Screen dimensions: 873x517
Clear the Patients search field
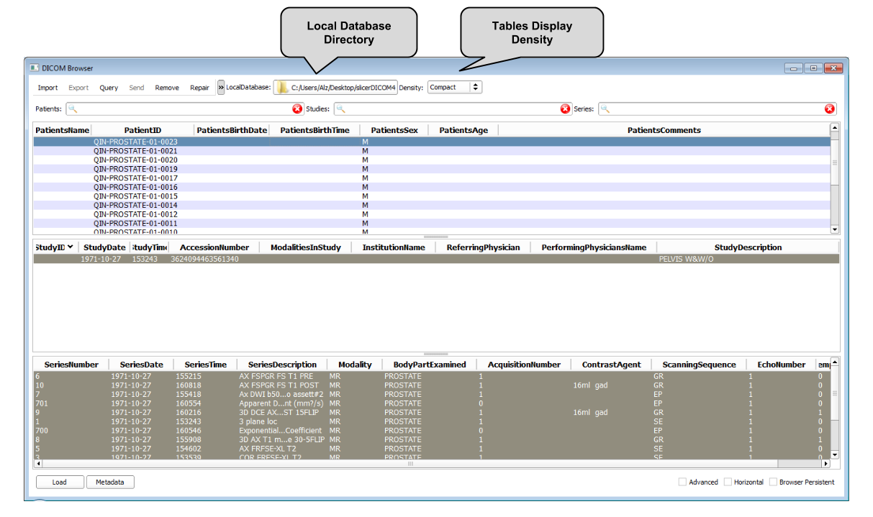(297, 109)
